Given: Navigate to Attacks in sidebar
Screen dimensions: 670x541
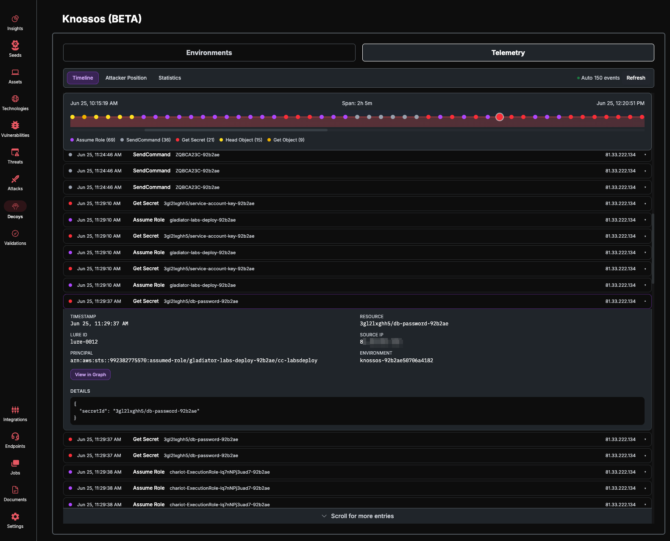Looking at the screenshot, I should tap(15, 183).
